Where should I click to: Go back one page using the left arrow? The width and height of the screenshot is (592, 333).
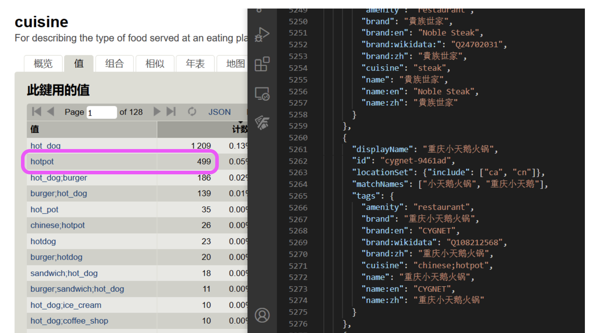pos(51,112)
